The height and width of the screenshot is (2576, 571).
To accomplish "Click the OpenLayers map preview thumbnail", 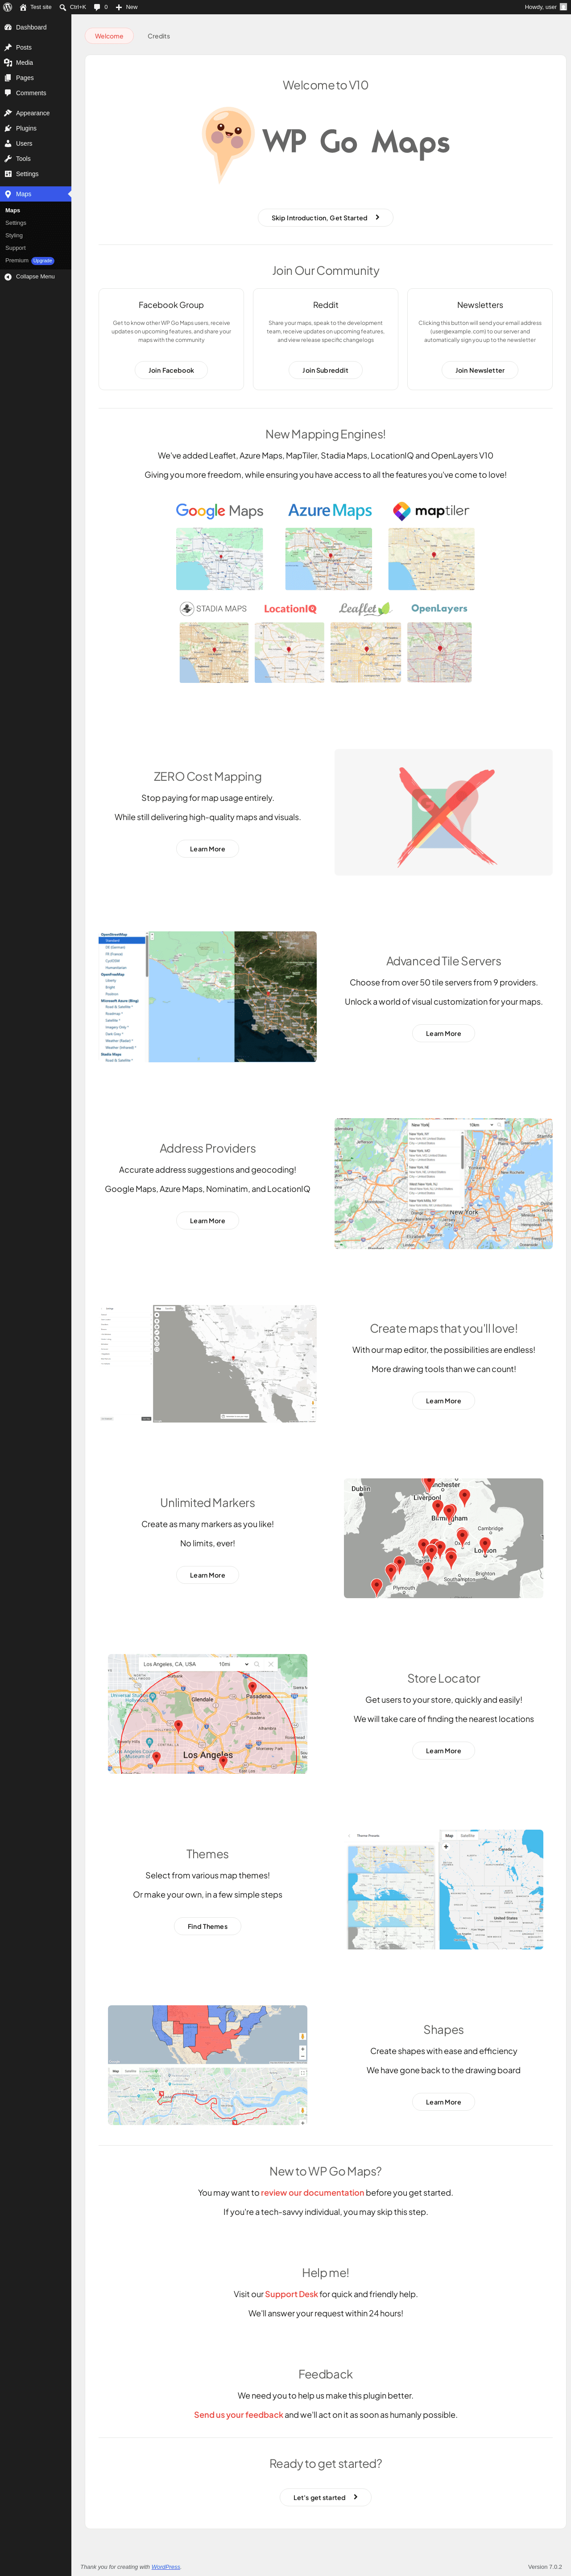I will [439, 652].
